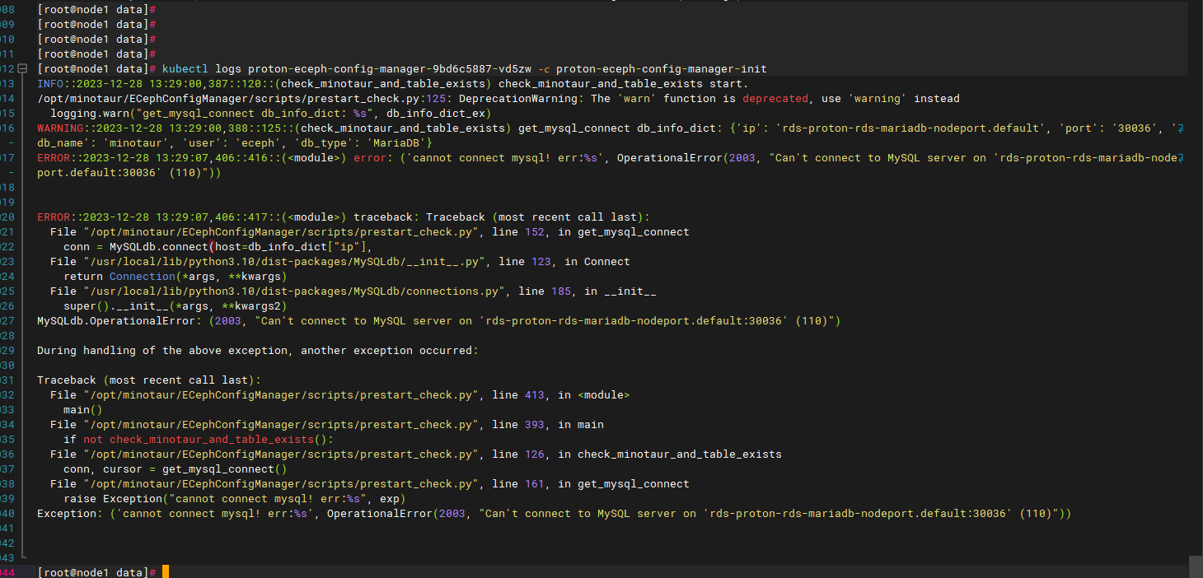Click the line-wrap indicator ending the ERROR 416 line
The height and width of the screenshot is (578, 1203).
1180,158
